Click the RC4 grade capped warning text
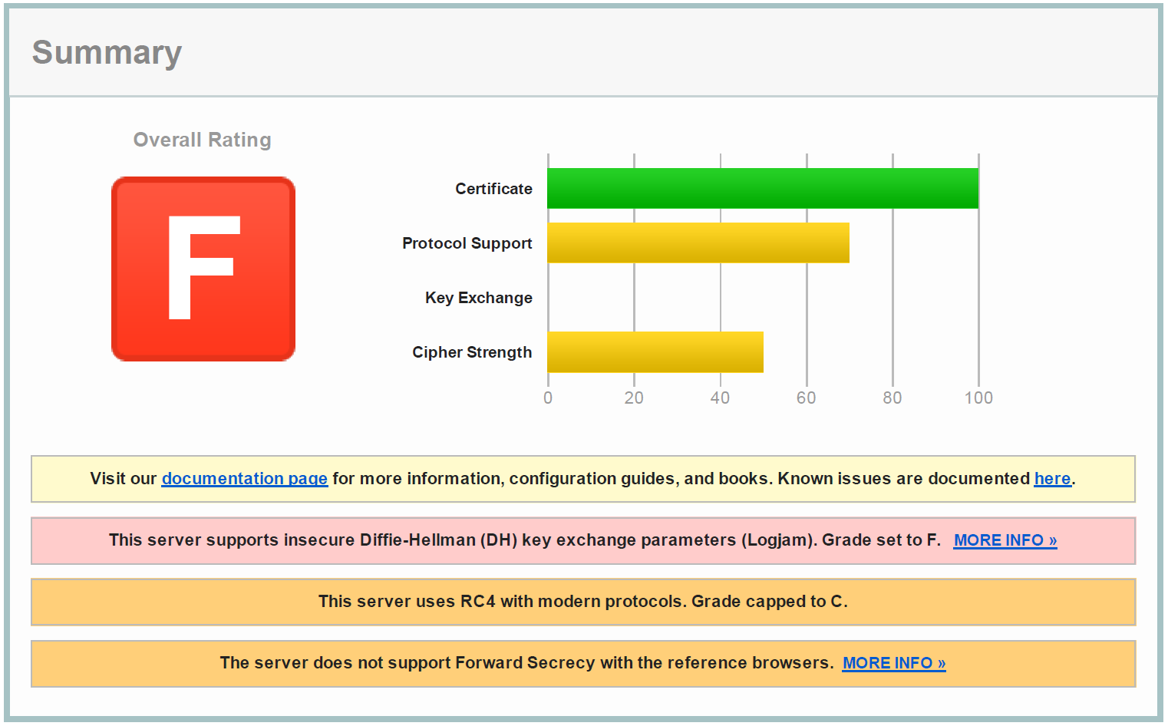 click(583, 602)
